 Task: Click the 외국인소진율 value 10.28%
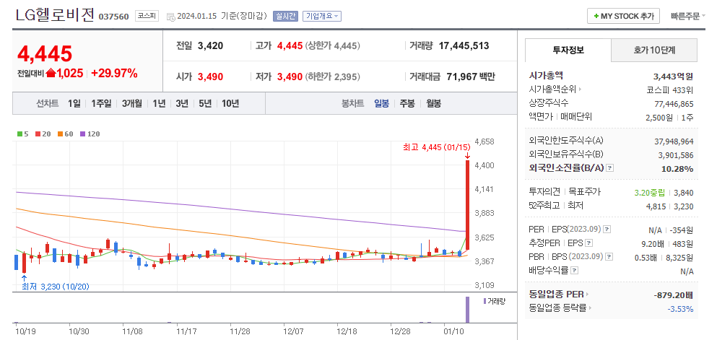[x=677, y=169]
